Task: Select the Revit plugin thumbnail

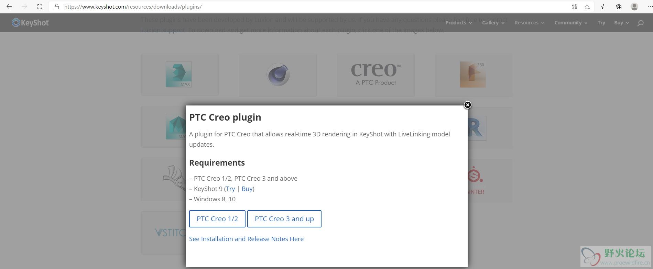Action: pyautogui.click(x=490, y=128)
